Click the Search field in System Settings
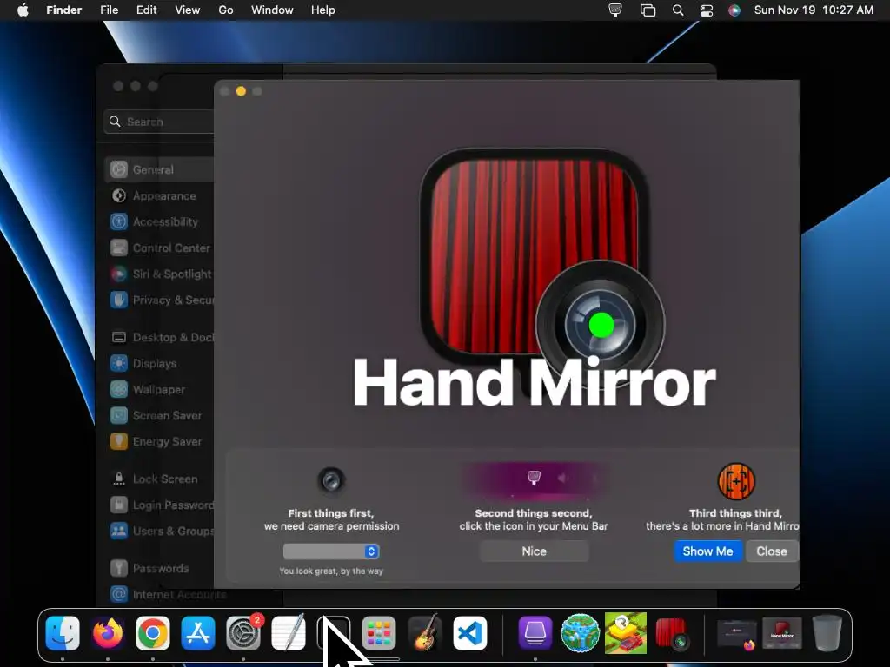The width and height of the screenshot is (890, 667). (160, 122)
